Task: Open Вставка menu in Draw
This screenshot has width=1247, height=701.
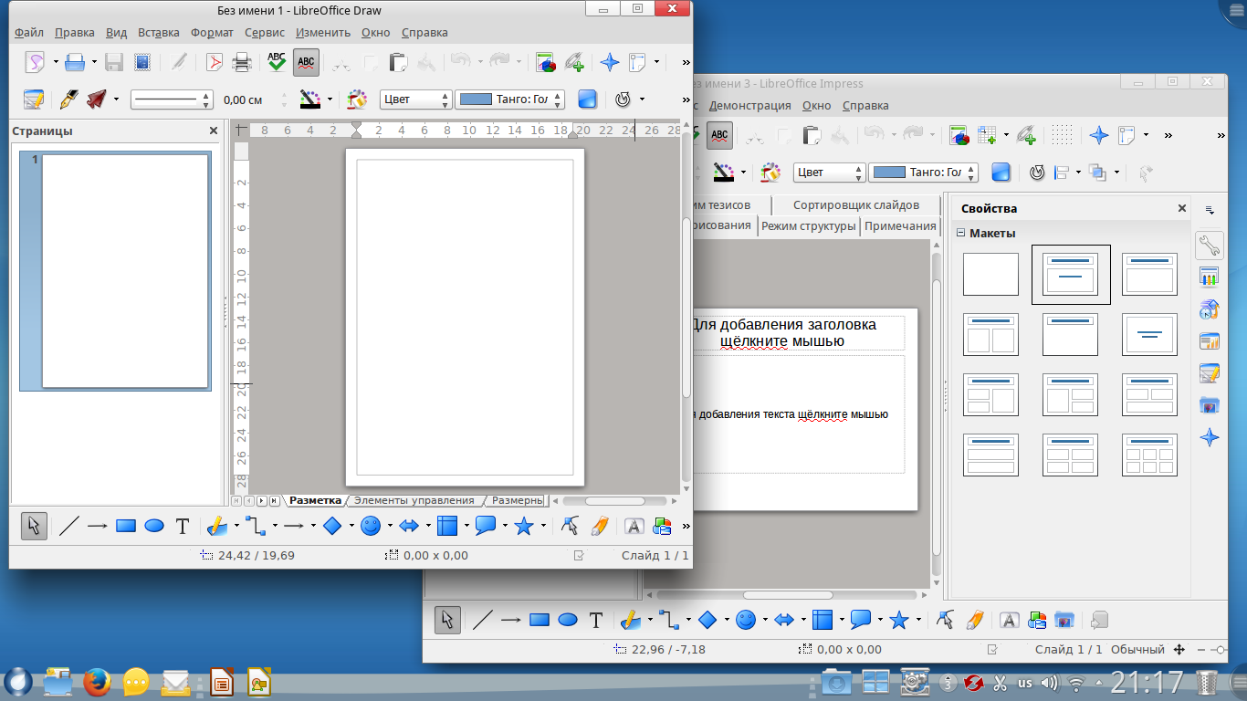Action: pyautogui.click(x=159, y=32)
